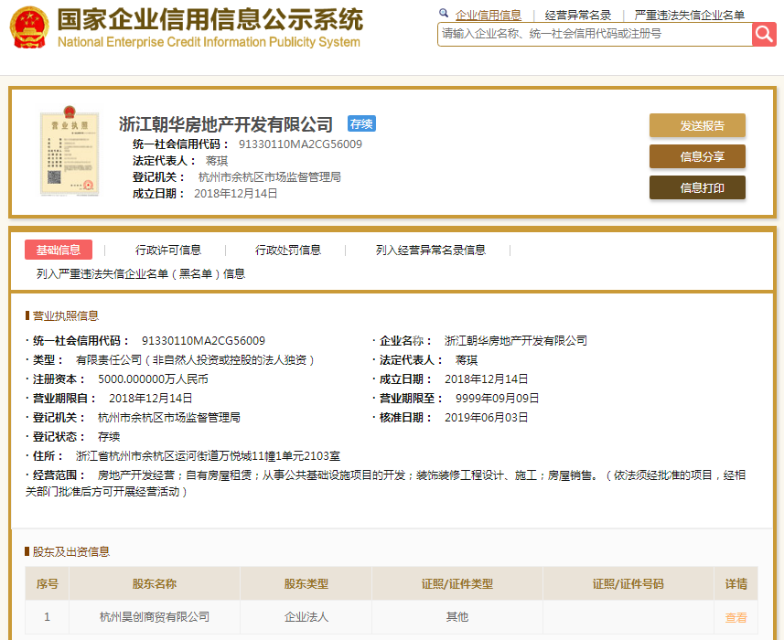Click the national emblem logo
This screenshot has width=784, height=640.
tap(29, 27)
